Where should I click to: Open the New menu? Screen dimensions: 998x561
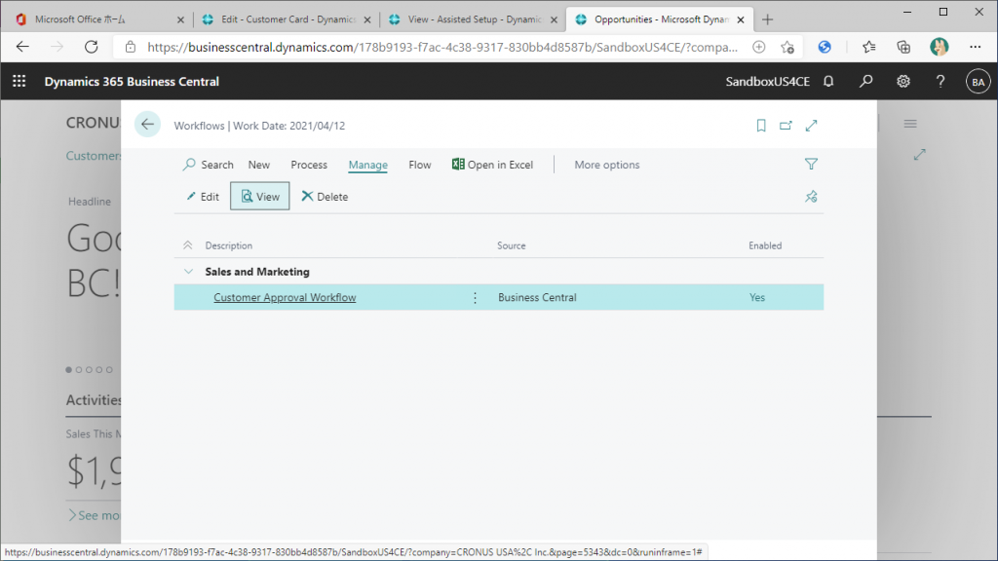(x=259, y=165)
